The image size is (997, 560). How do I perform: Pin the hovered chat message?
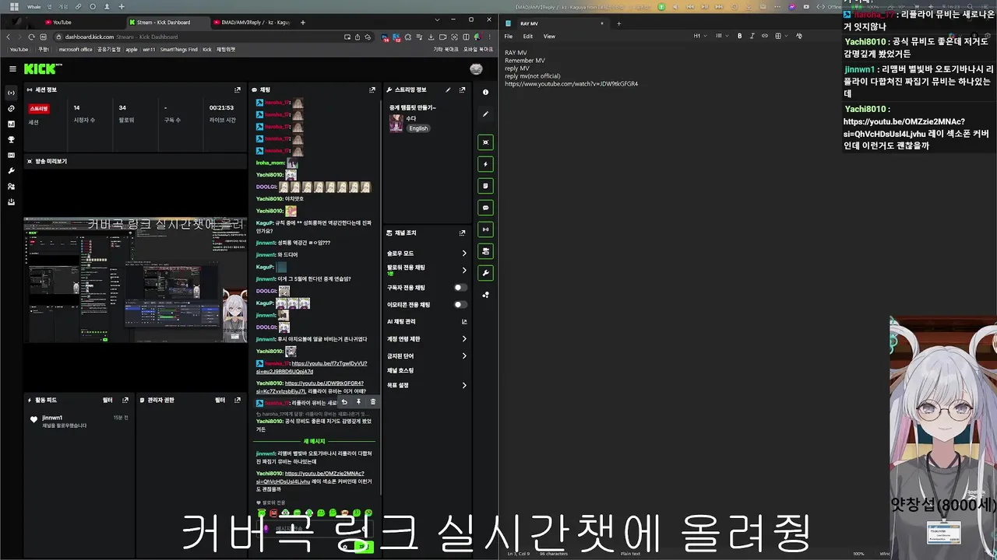358,402
